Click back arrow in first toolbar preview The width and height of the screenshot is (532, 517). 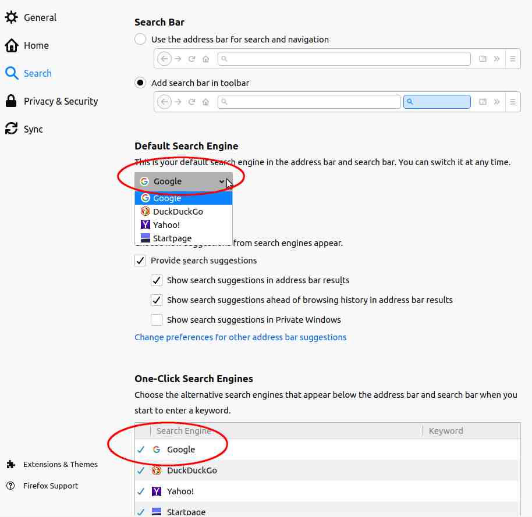tap(165, 59)
